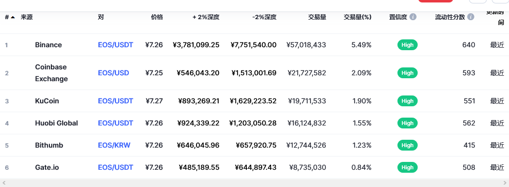Sort by the # column arrow
The width and height of the screenshot is (509, 187).
click(13, 17)
